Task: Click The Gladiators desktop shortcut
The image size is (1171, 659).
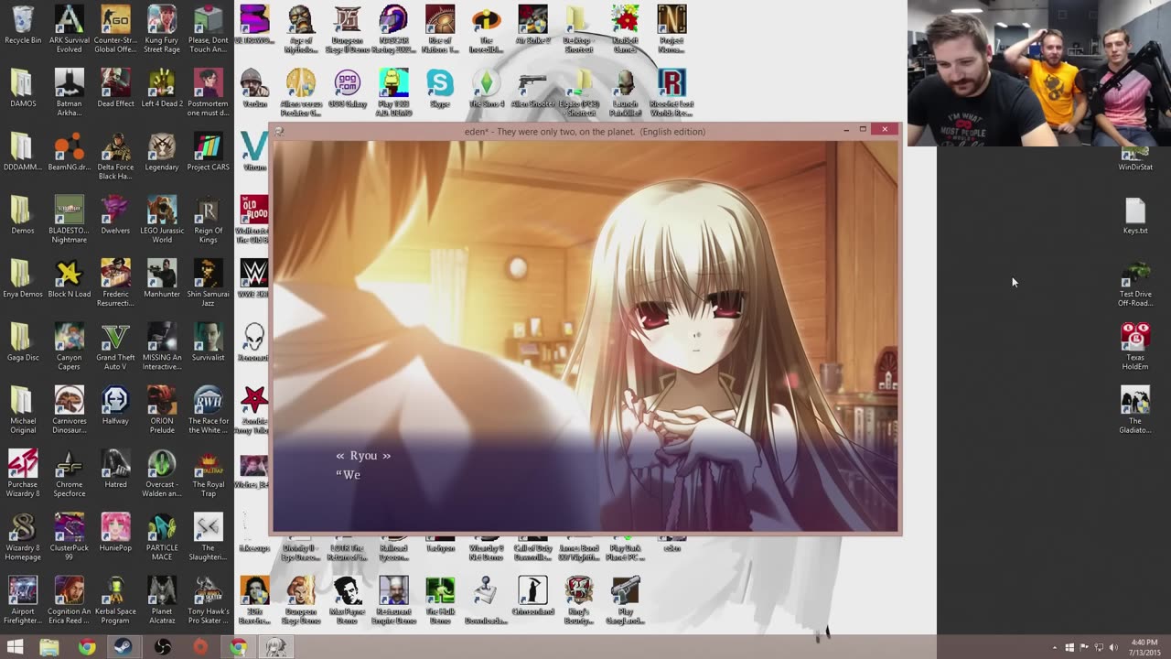Action: 1135,410
